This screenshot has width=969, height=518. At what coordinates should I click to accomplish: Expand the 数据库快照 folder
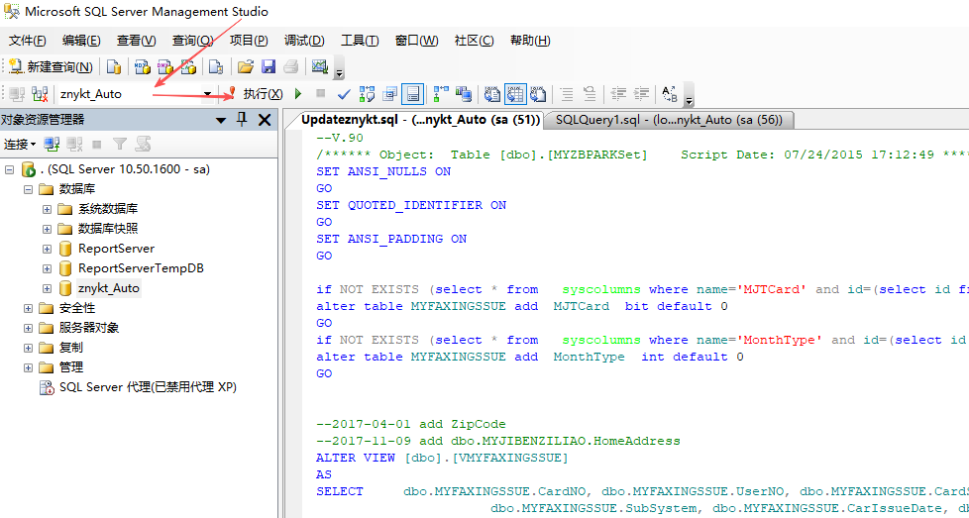[x=47, y=229]
